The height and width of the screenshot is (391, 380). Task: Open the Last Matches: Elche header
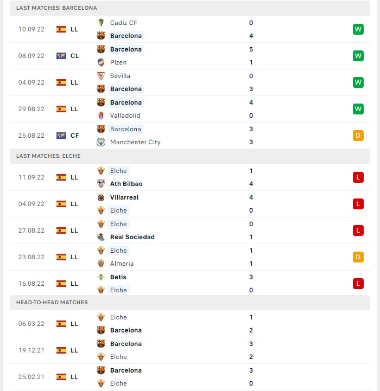coord(190,156)
